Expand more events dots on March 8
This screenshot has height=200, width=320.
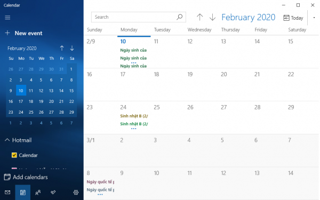100,195
